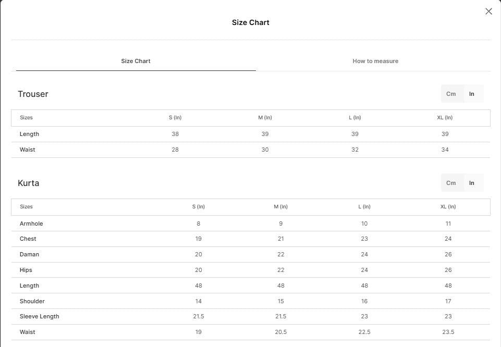Screen dimensions: 501x347
Task: Click the S (In) column header in Kurta table
Action: (x=199, y=206)
